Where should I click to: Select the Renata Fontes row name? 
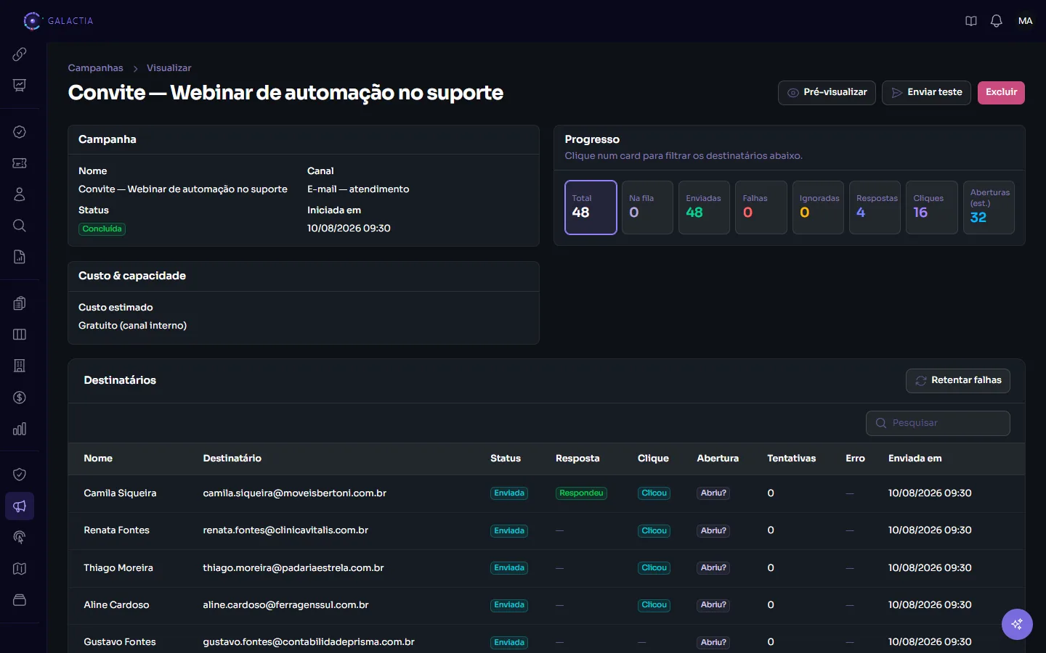tap(116, 530)
